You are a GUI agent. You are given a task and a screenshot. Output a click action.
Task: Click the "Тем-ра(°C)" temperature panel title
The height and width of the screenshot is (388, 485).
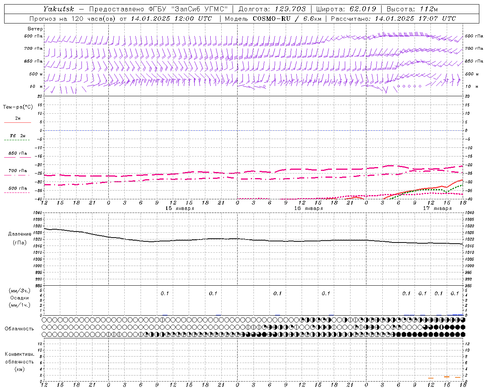pyautogui.click(x=18, y=107)
